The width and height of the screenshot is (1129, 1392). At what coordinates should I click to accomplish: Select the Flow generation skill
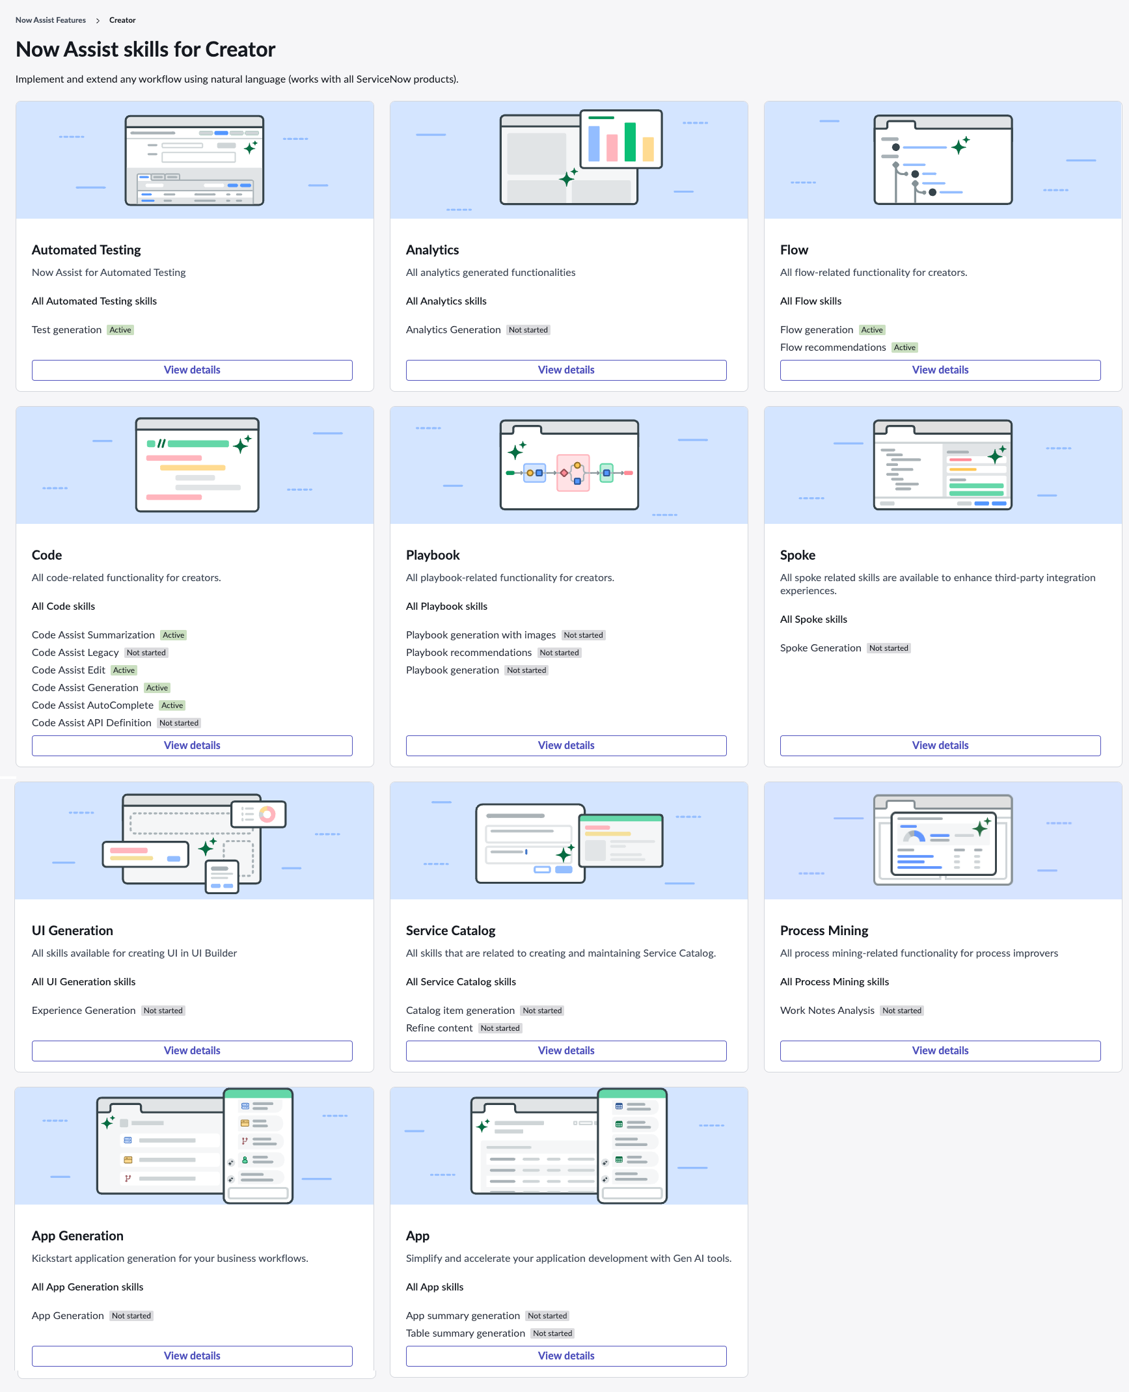pos(817,330)
